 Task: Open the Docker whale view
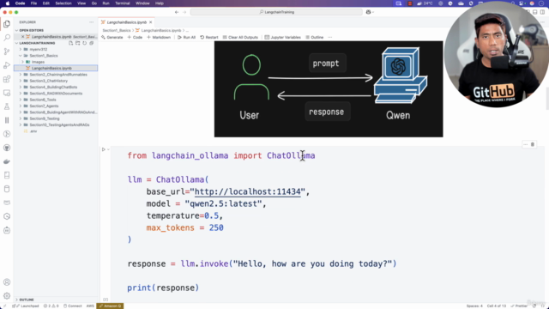(7, 161)
